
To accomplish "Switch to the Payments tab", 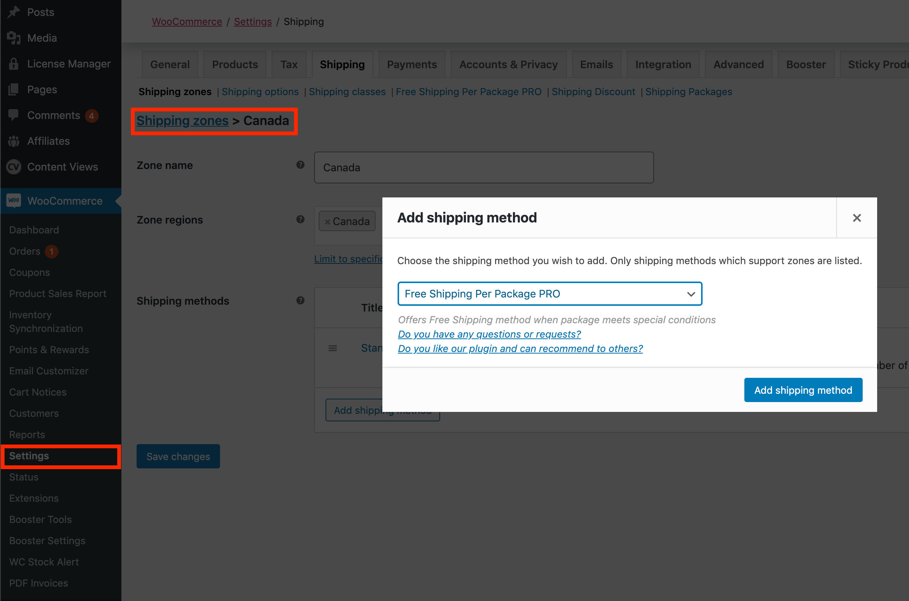I will pos(412,64).
